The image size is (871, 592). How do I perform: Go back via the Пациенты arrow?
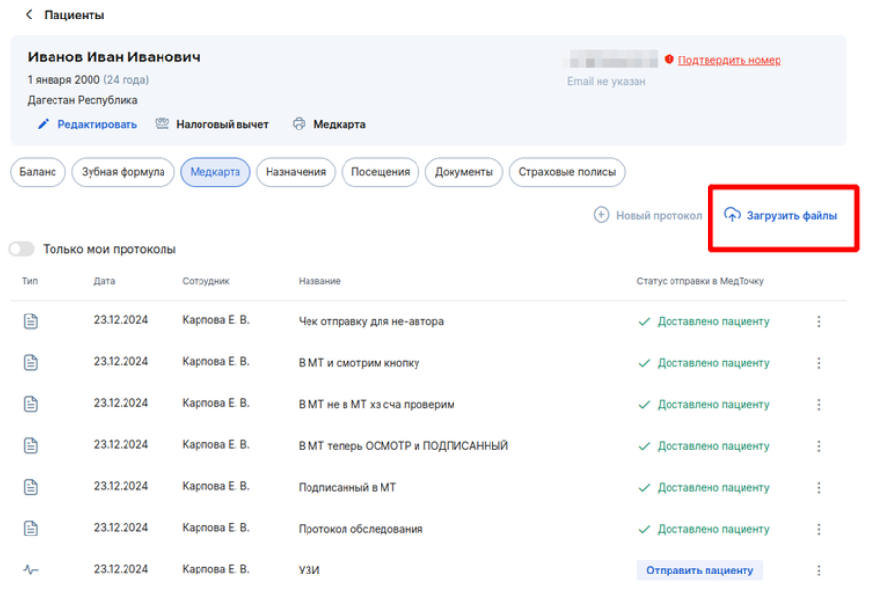[29, 15]
